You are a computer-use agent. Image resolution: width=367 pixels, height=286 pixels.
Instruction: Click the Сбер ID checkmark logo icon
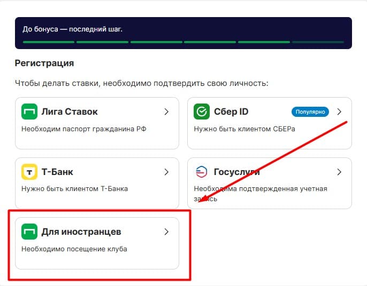coord(202,112)
